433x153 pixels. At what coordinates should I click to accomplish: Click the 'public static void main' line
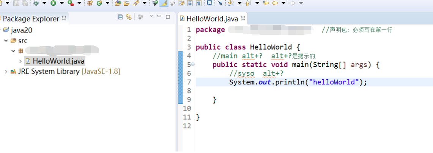click(296, 65)
